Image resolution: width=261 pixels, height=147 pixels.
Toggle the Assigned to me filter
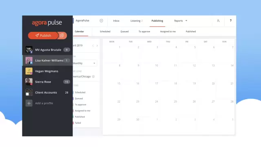(82, 111)
